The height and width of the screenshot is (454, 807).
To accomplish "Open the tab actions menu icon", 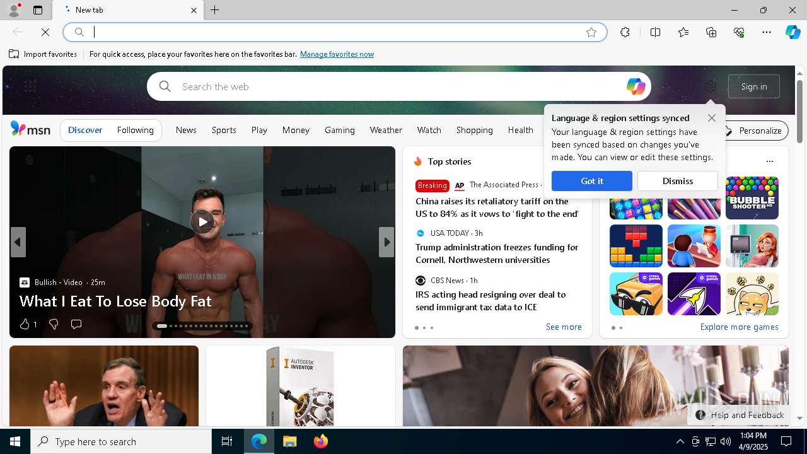I will pos(38,10).
